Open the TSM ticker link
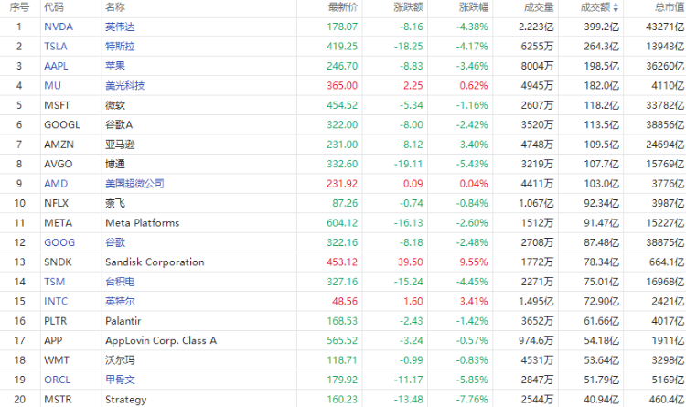The width and height of the screenshot is (686, 407). [x=55, y=282]
